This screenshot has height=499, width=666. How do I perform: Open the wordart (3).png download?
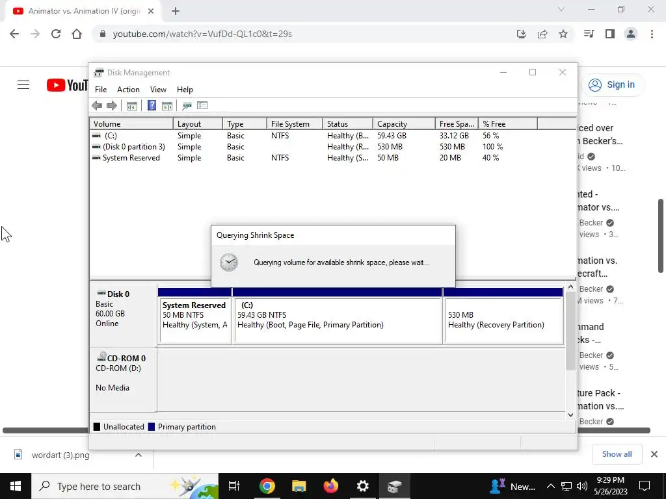(60, 455)
